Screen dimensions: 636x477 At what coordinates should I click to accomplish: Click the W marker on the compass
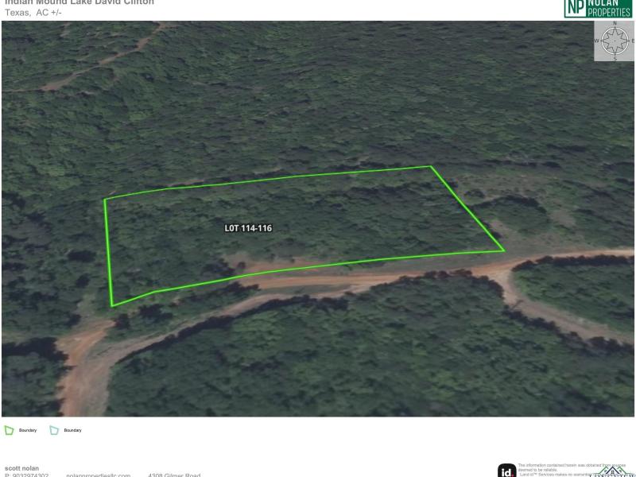tap(597, 41)
